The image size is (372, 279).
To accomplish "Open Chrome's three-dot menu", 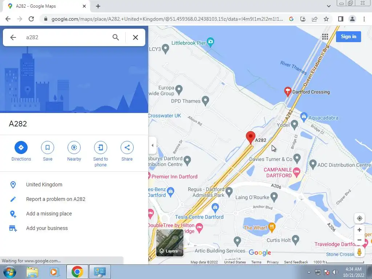I will pyautogui.click(x=364, y=19).
